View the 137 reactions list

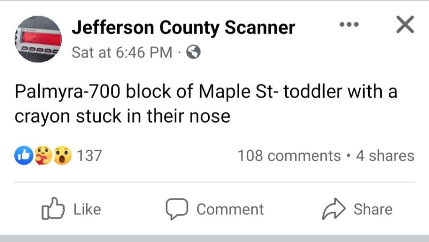point(89,156)
